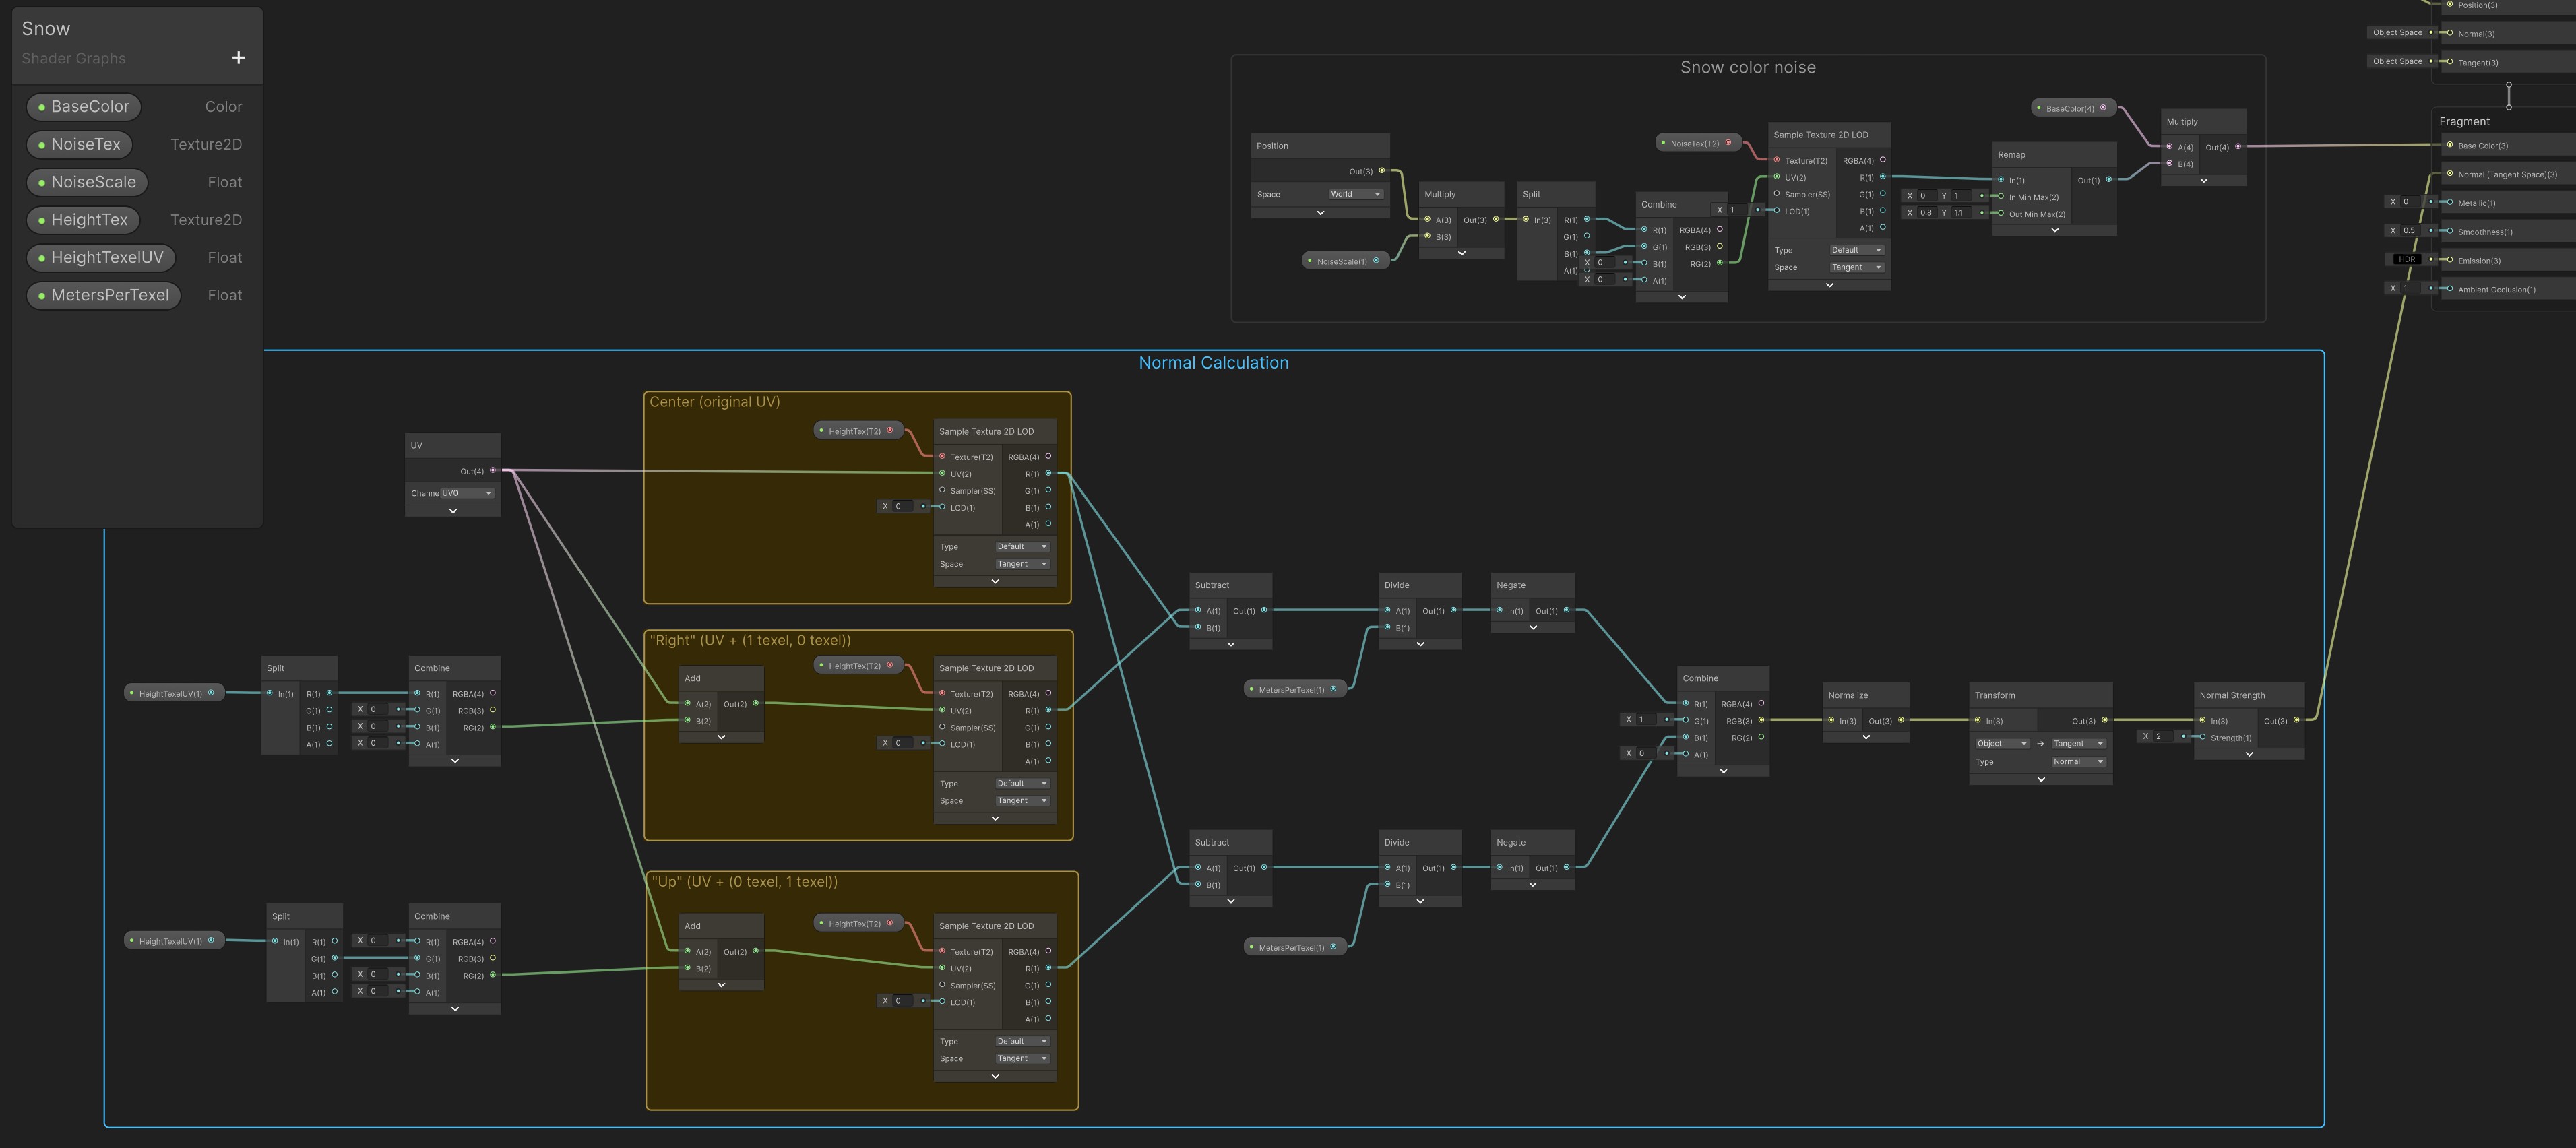Open the Transform node's Object space dropdown

(2001, 743)
